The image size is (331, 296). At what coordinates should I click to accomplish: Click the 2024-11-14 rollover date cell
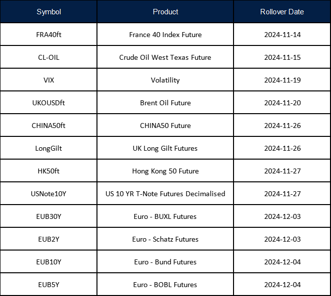tap(282, 35)
